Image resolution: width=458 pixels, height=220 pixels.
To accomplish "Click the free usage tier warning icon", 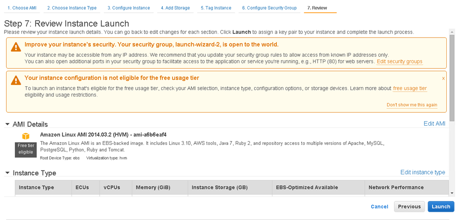I will (x=16, y=80).
